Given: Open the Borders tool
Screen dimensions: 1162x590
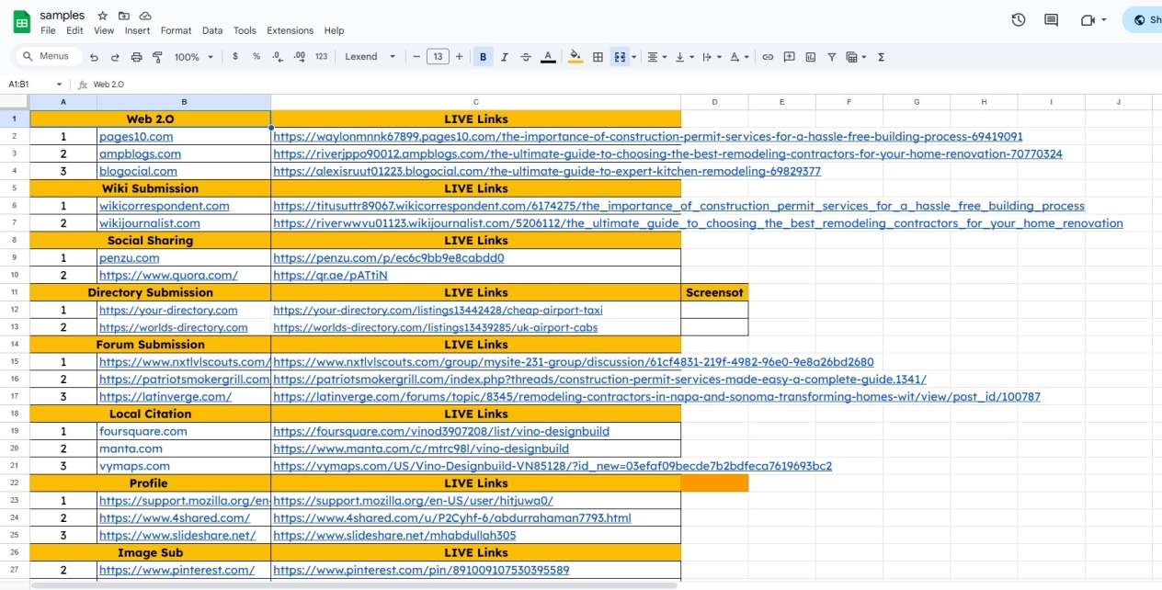Looking at the screenshot, I should (x=598, y=57).
